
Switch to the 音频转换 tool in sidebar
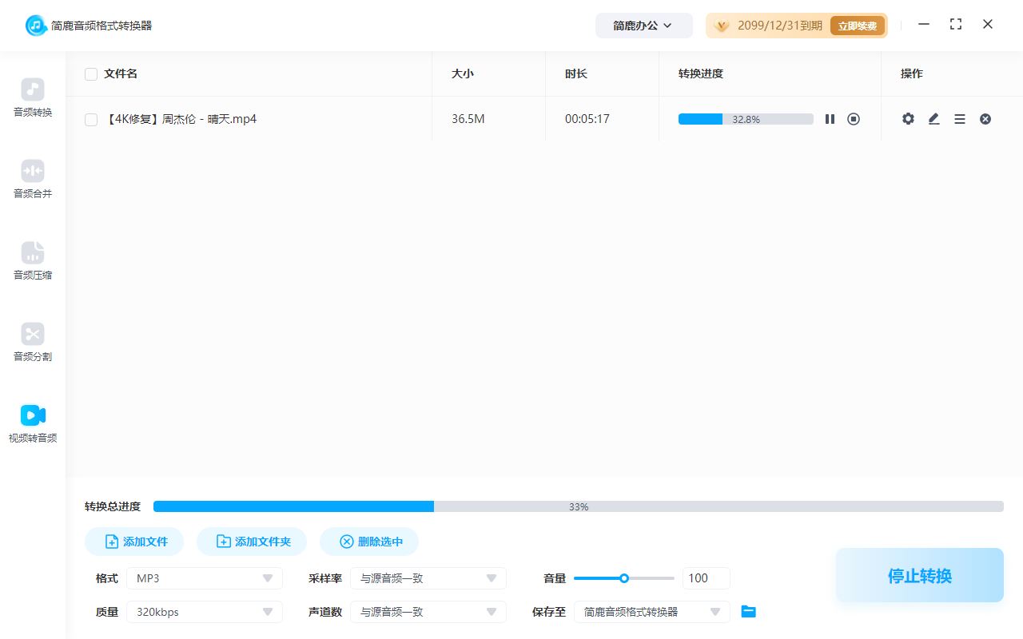click(x=32, y=97)
